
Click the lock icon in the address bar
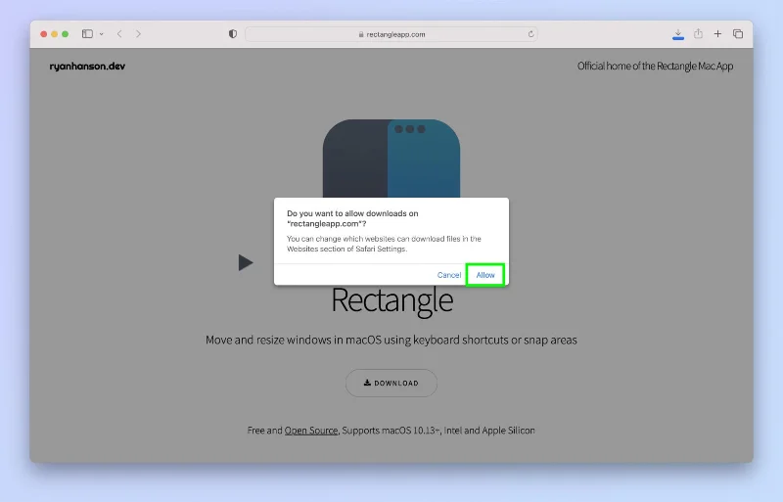(361, 34)
